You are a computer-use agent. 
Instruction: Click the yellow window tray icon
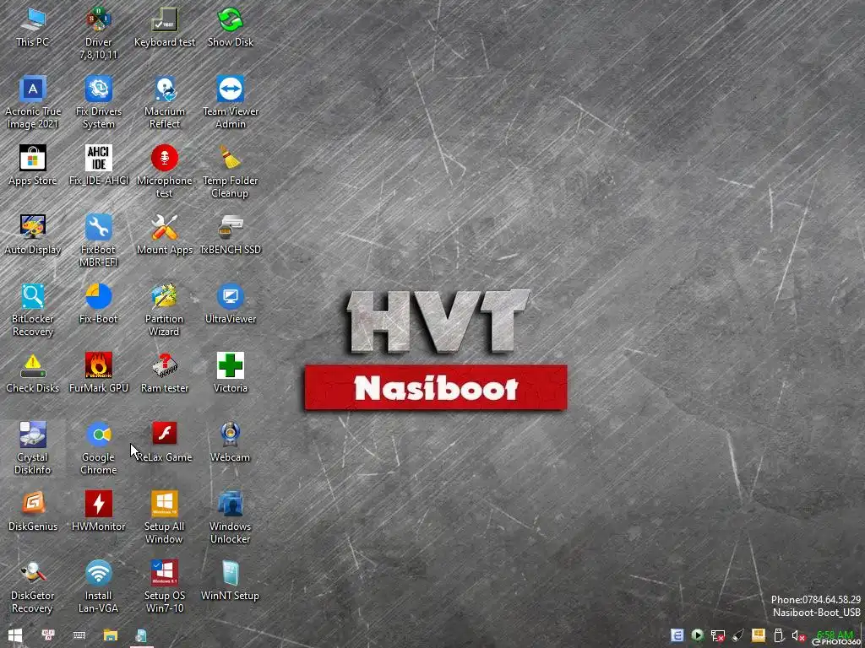759,635
